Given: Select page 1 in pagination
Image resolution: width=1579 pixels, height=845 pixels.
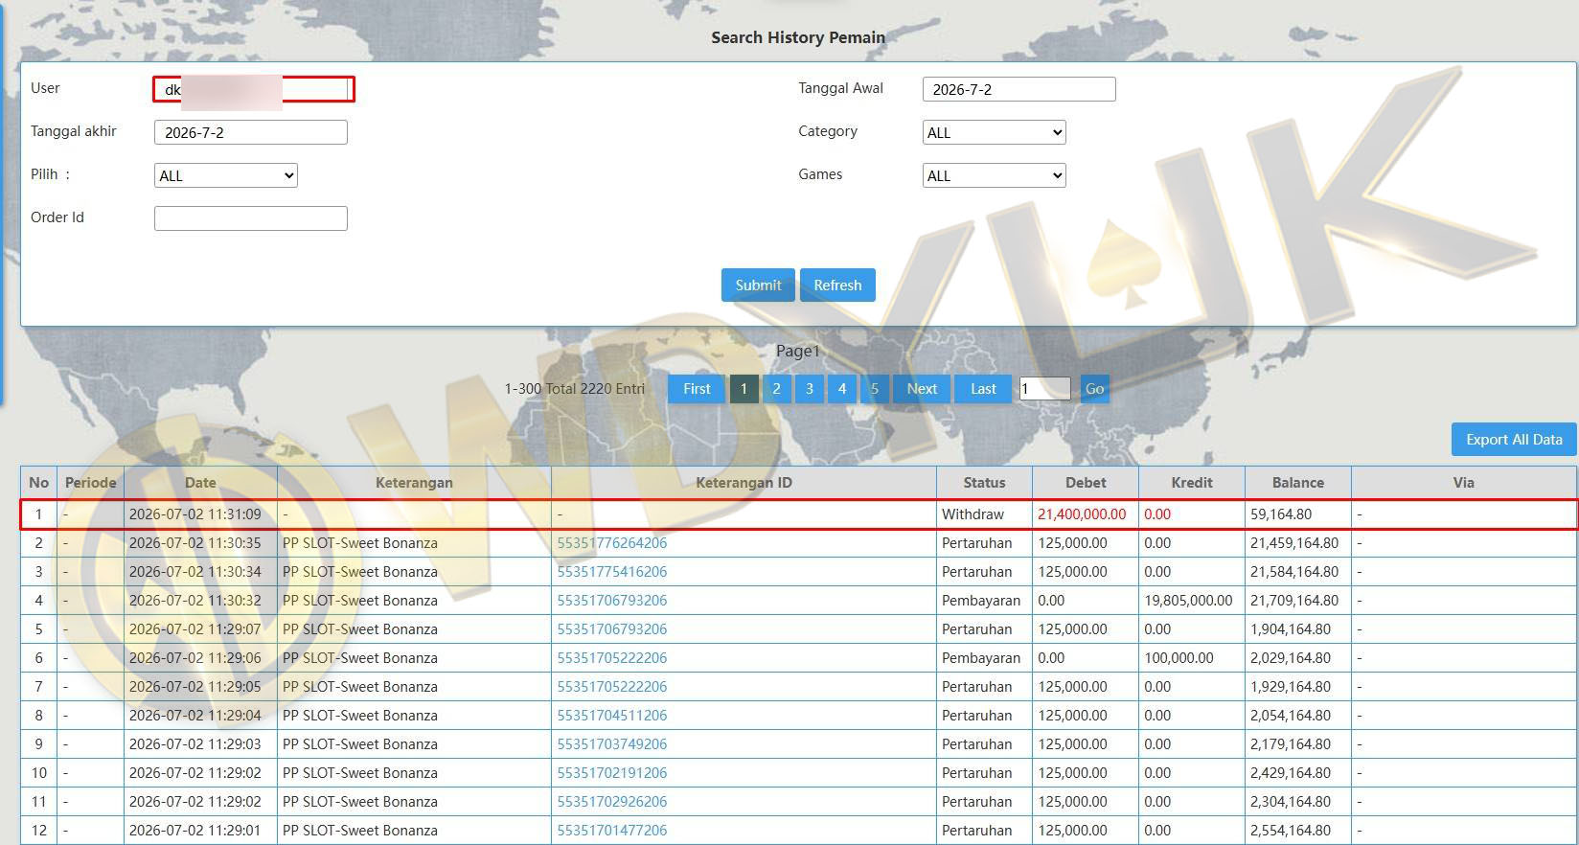Looking at the screenshot, I should click(x=744, y=389).
